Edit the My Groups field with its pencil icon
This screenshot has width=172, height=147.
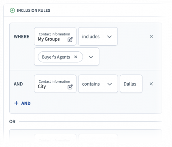pyautogui.click(x=70, y=40)
